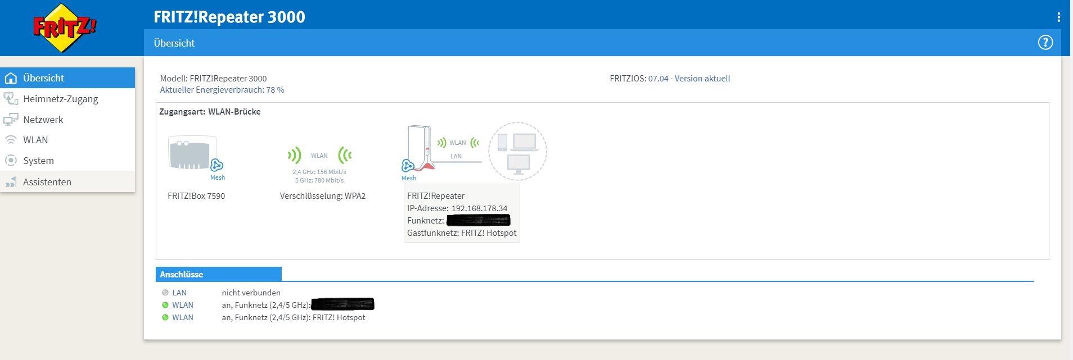Click the FRITZ!Repeater 3000 page title
Image resolution: width=1073 pixels, height=360 pixels.
pos(229,17)
